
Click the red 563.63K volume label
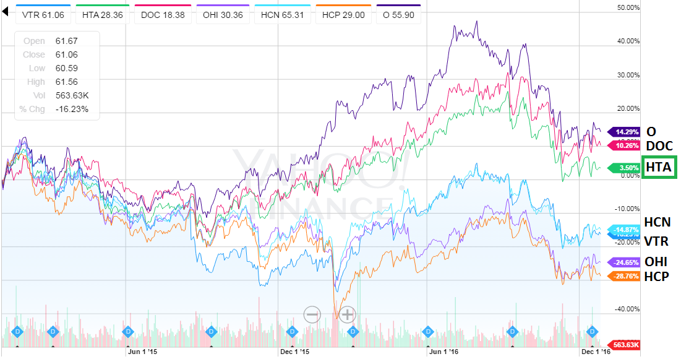click(x=625, y=345)
